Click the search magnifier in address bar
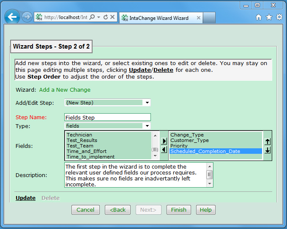Viewport: 287px width, 229px height. (x=93, y=17)
